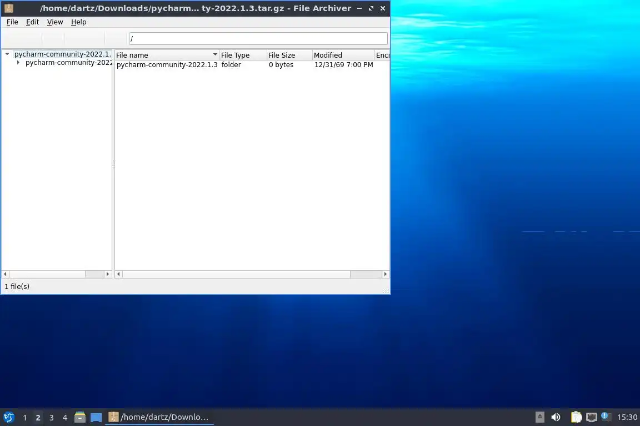Switch to virtual desktop 3
640x426 pixels.
click(52, 418)
